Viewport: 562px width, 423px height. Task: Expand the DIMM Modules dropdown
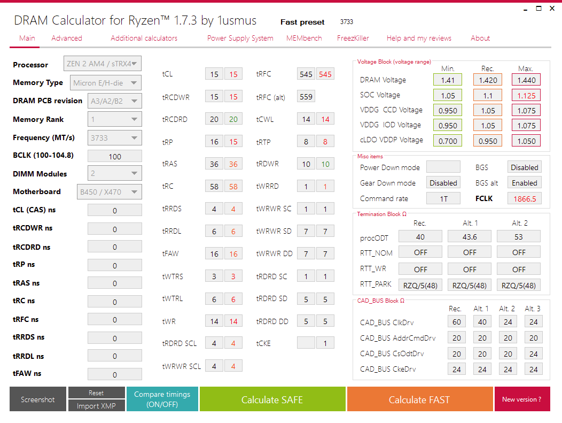click(x=114, y=173)
